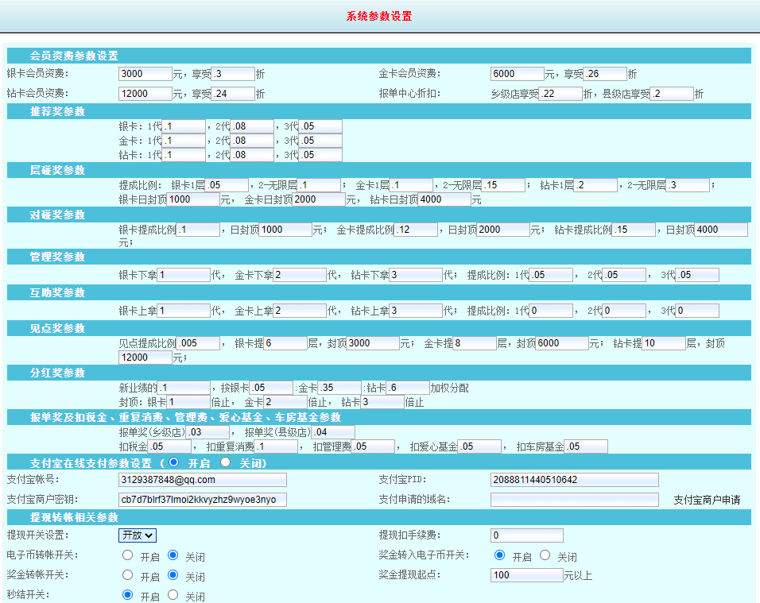This screenshot has width=760, height=603.
Task: Select 关闭 for 支付宝在线支付参数设置
Action: coord(225,462)
